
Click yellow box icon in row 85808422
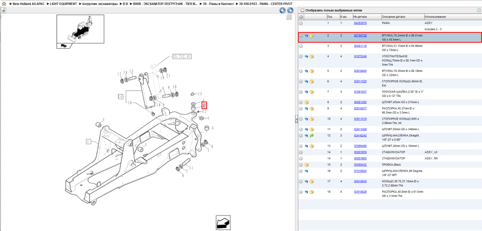(x=306, y=165)
